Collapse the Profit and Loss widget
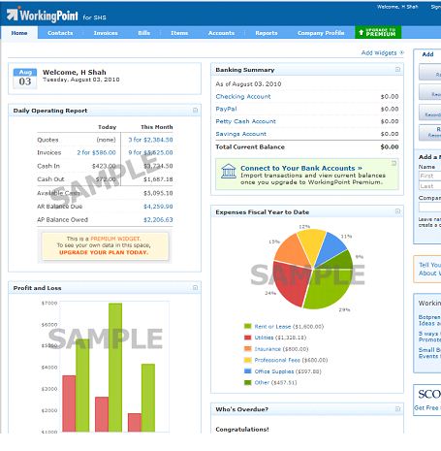Image resolution: width=441 pixels, height=451 pixels. (195, 287)
